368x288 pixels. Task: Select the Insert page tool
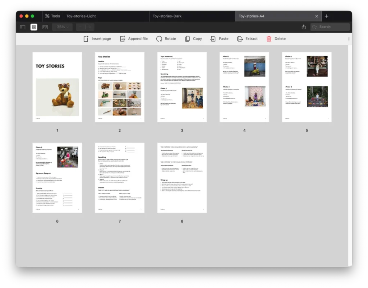[x=97, y=38]
